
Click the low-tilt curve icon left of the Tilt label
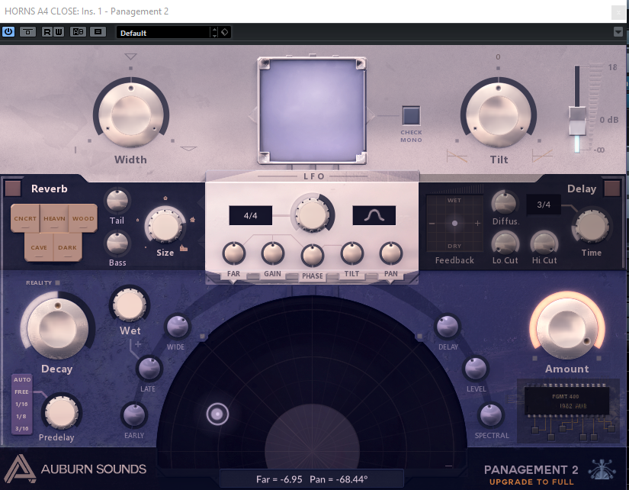pos(457,156)
